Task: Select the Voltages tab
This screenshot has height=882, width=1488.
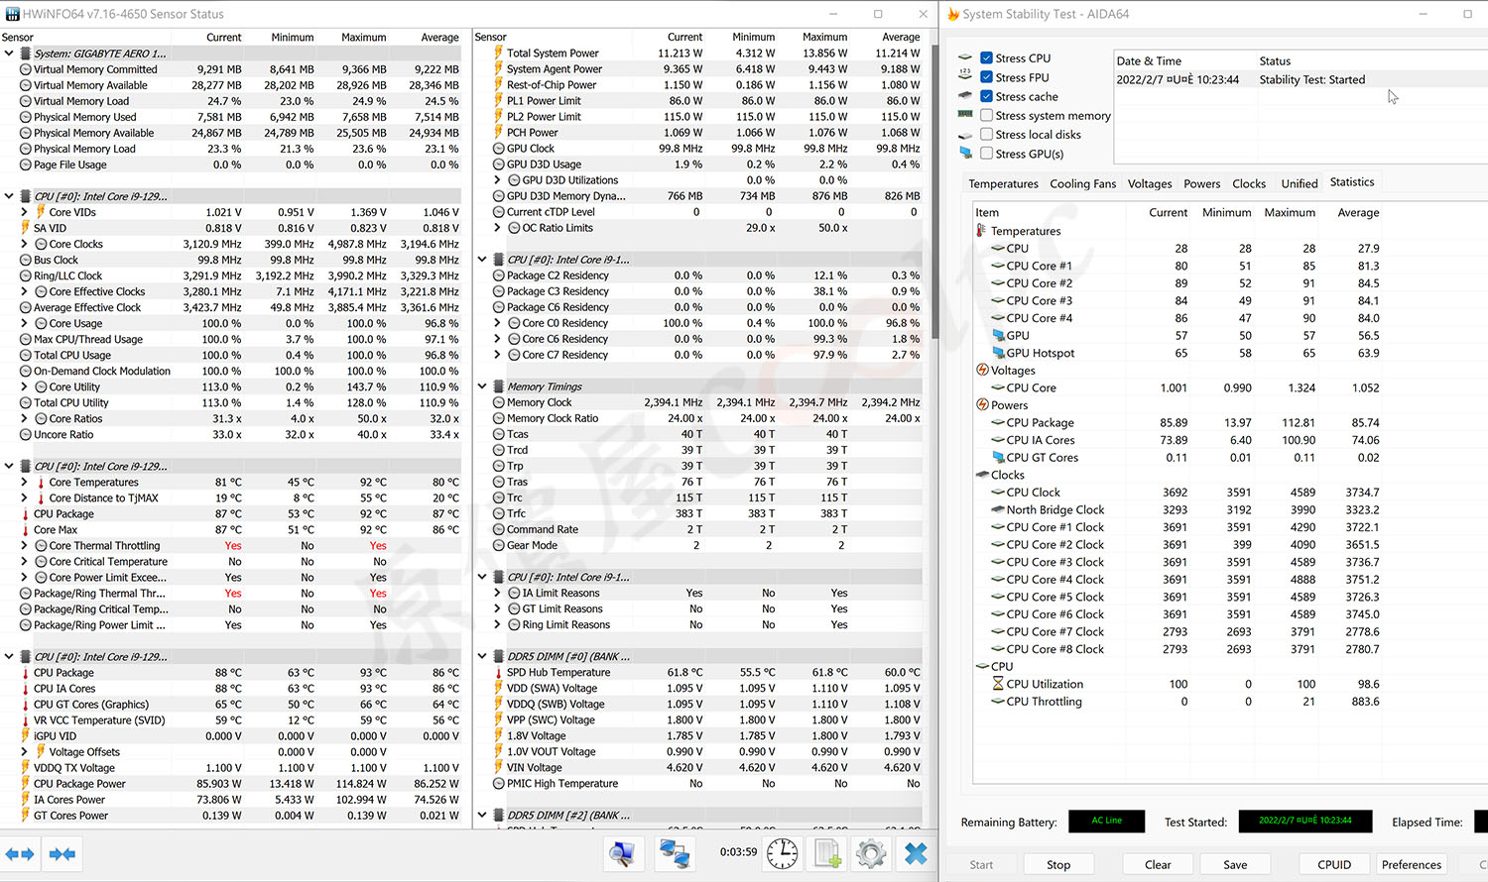Action: point(1150,183)
